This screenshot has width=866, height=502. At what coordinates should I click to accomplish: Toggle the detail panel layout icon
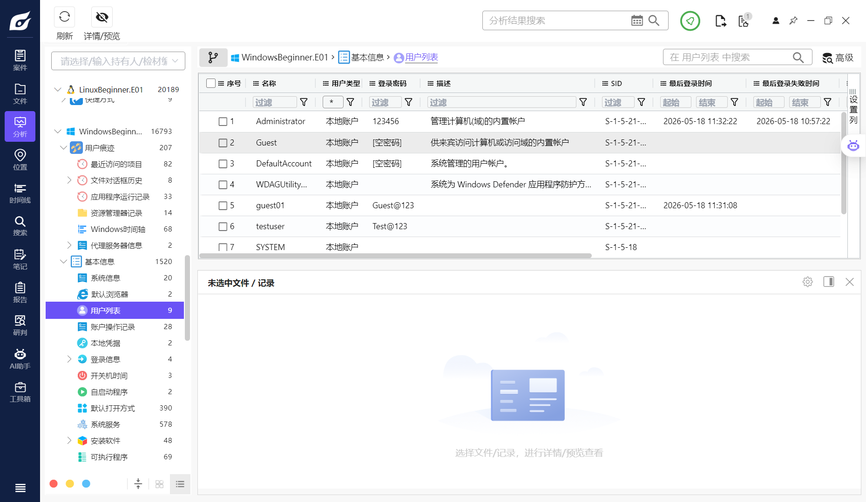[x=829, y=282]
